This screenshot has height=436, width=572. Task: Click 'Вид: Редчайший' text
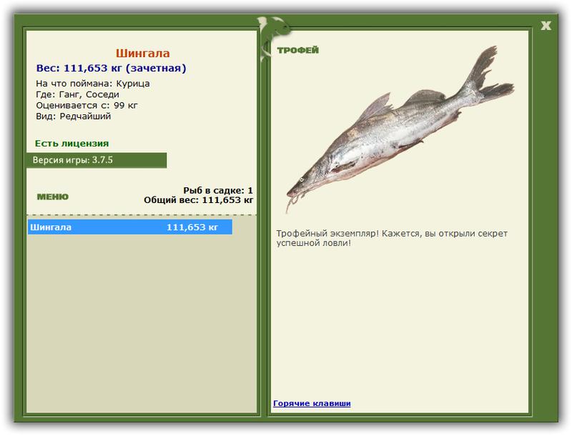(x=74, y=117)
